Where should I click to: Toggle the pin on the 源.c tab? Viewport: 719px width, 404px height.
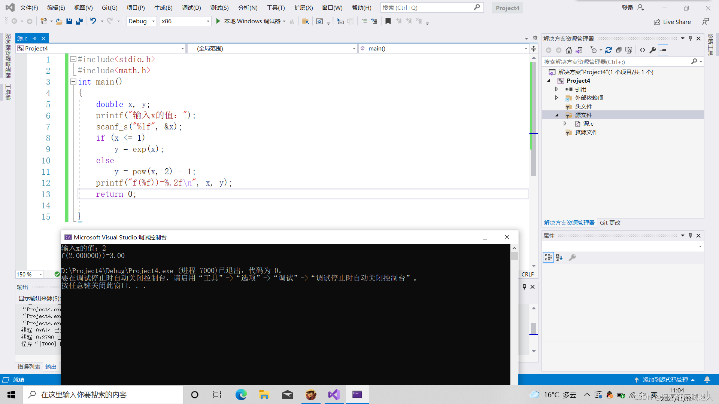[x=34, y=38]
